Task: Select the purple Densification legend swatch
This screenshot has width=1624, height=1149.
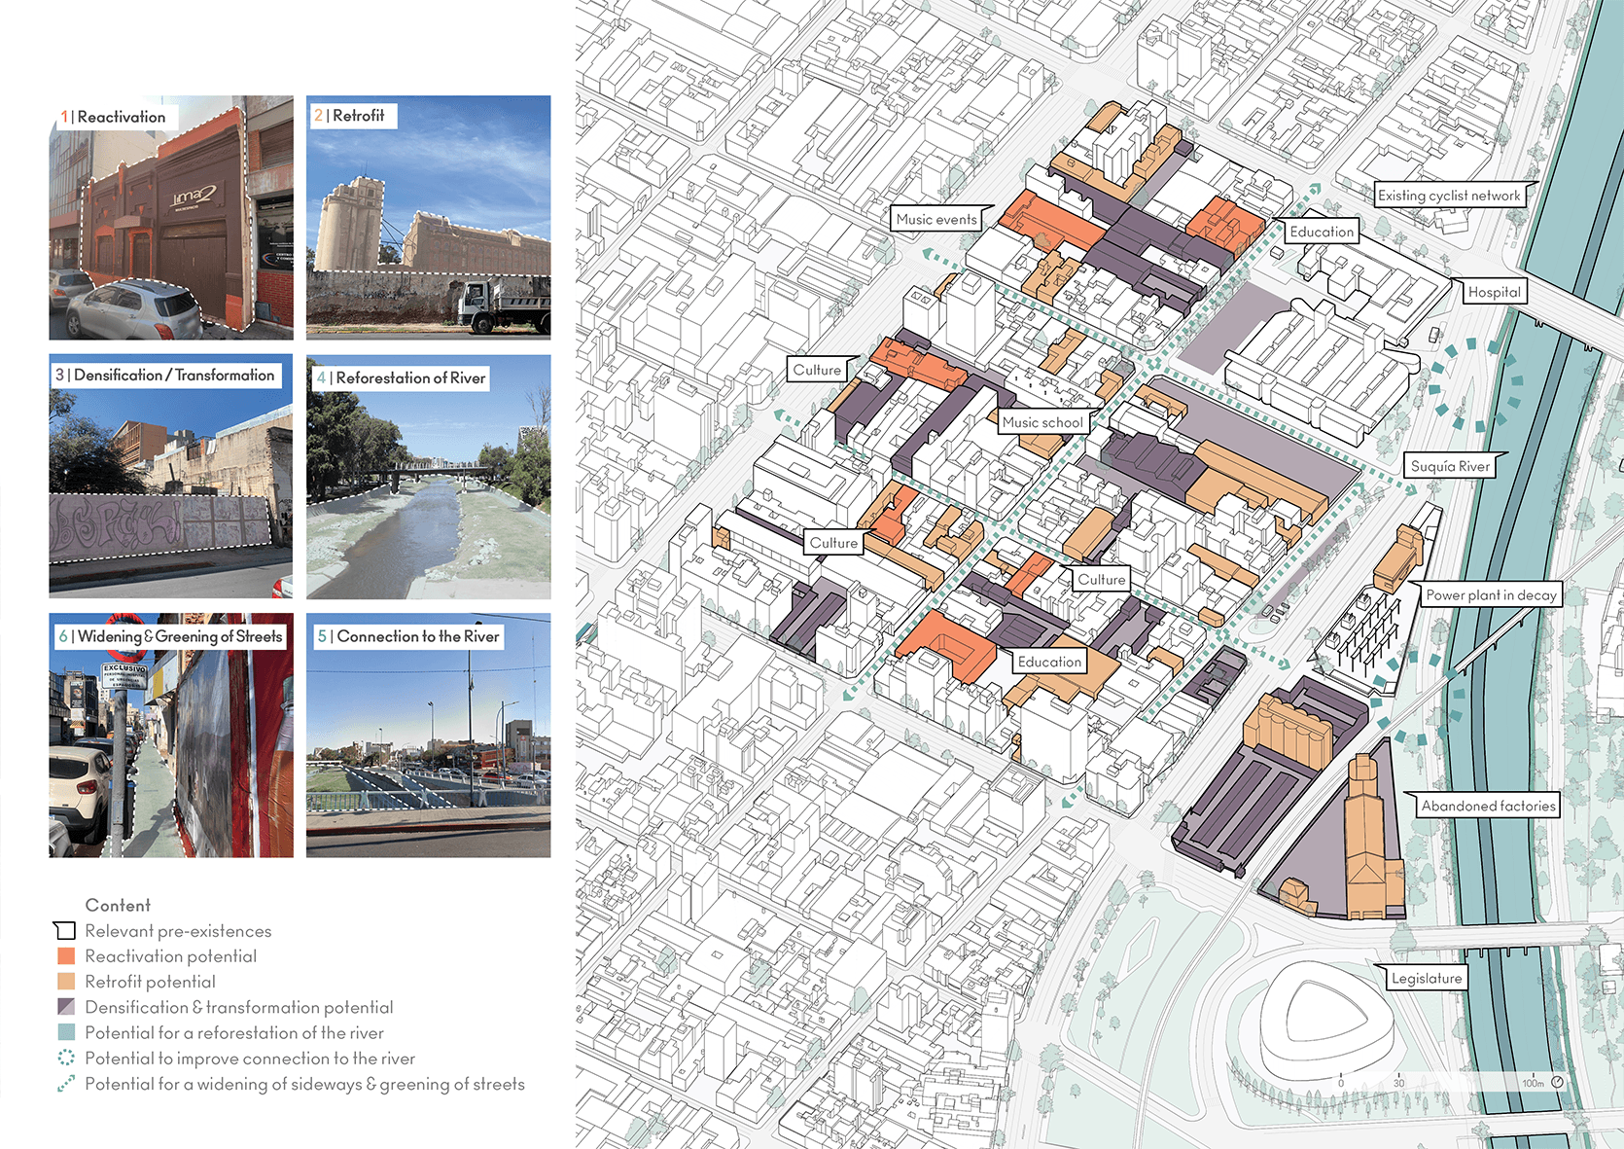Action: tap(66, 1007)
